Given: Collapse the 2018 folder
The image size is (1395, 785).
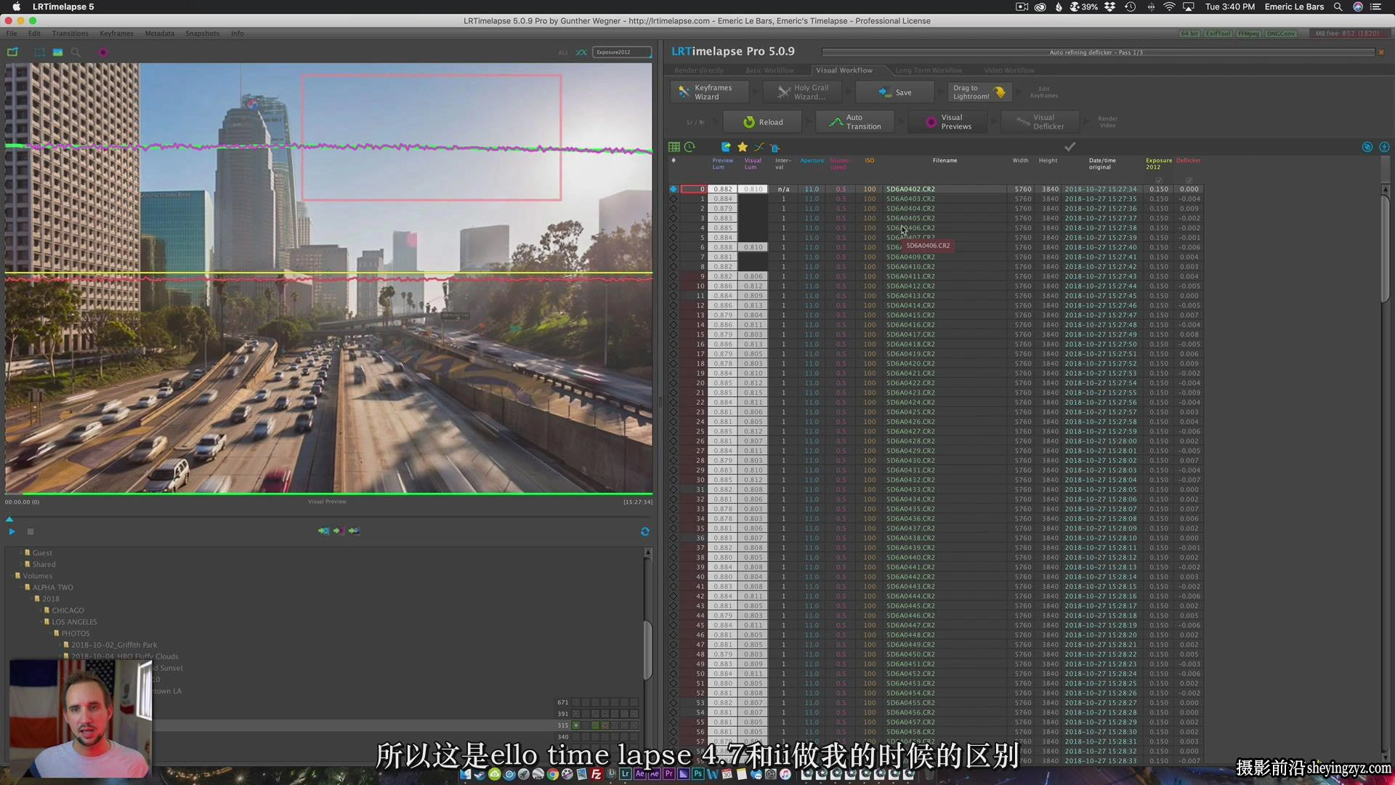Looking at the screenshot, I should (31, 600).
